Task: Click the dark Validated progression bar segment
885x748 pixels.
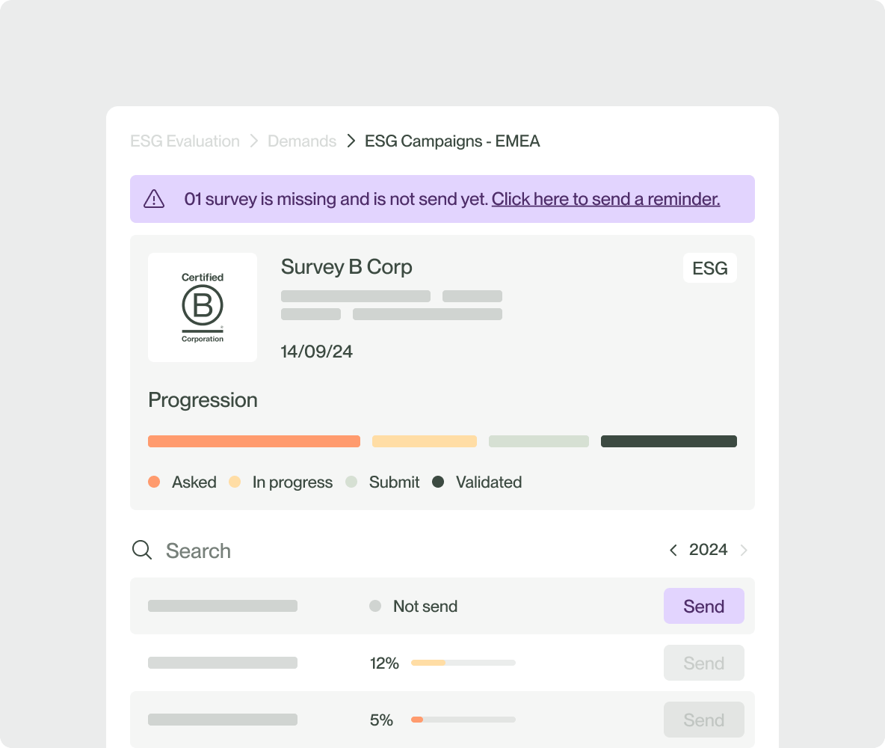Action: coord(668,441)
